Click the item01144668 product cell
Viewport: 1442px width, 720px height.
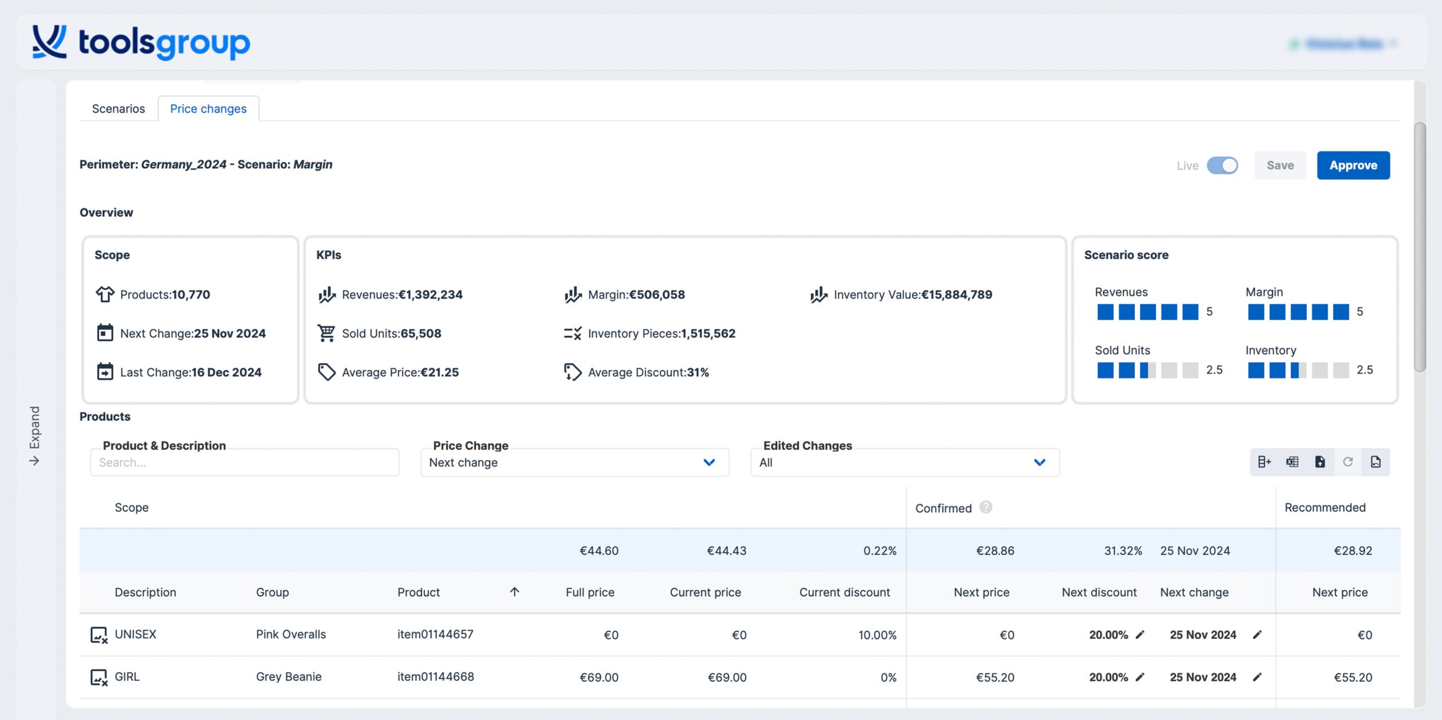tap(435, 677)
